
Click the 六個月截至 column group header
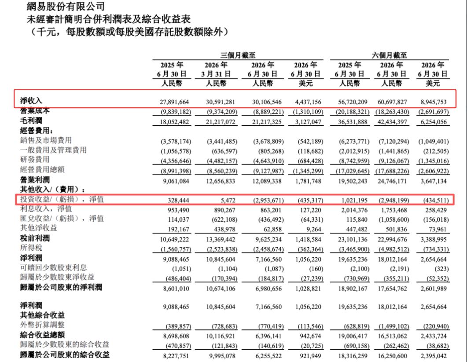(389, 55)
